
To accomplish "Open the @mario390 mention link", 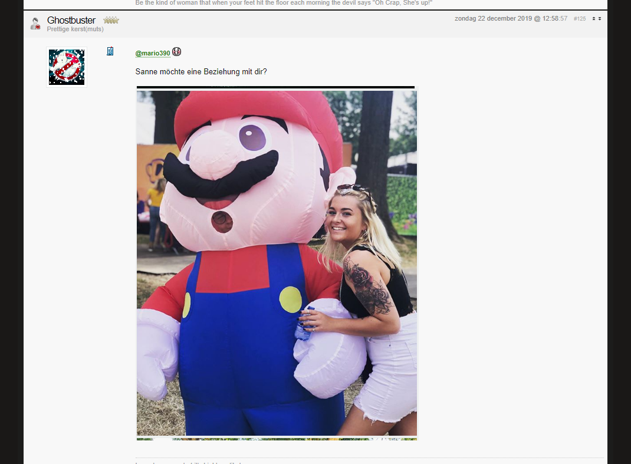I will tap(153, 53).
